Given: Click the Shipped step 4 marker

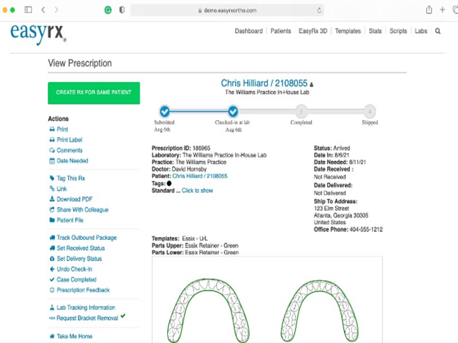Looking at the screenshot, I should [x=370, y=111].
